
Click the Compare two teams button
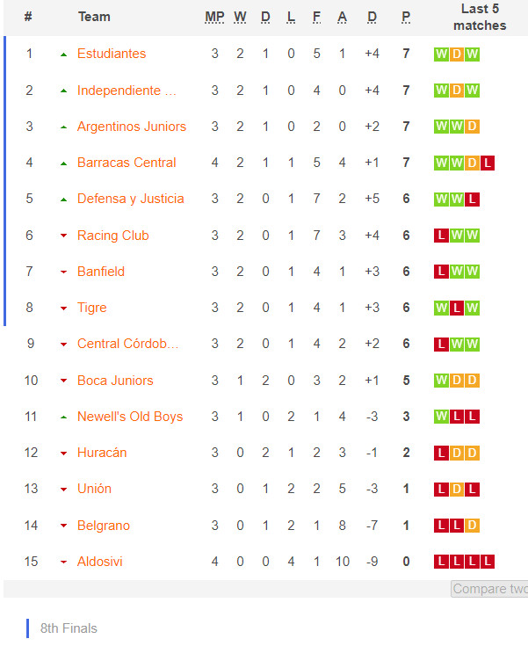point(489,589)
